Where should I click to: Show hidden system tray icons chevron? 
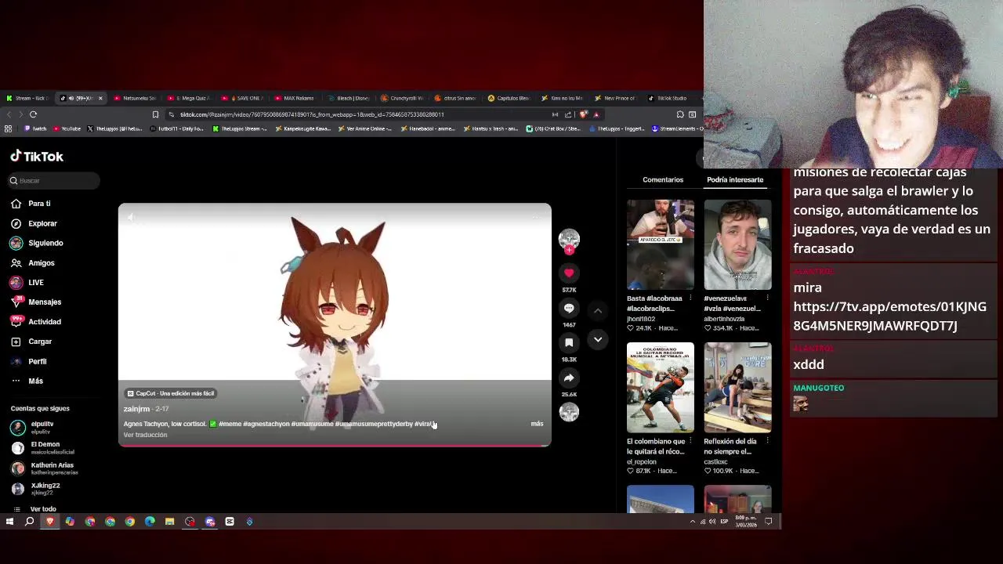(x=692, y=522)
